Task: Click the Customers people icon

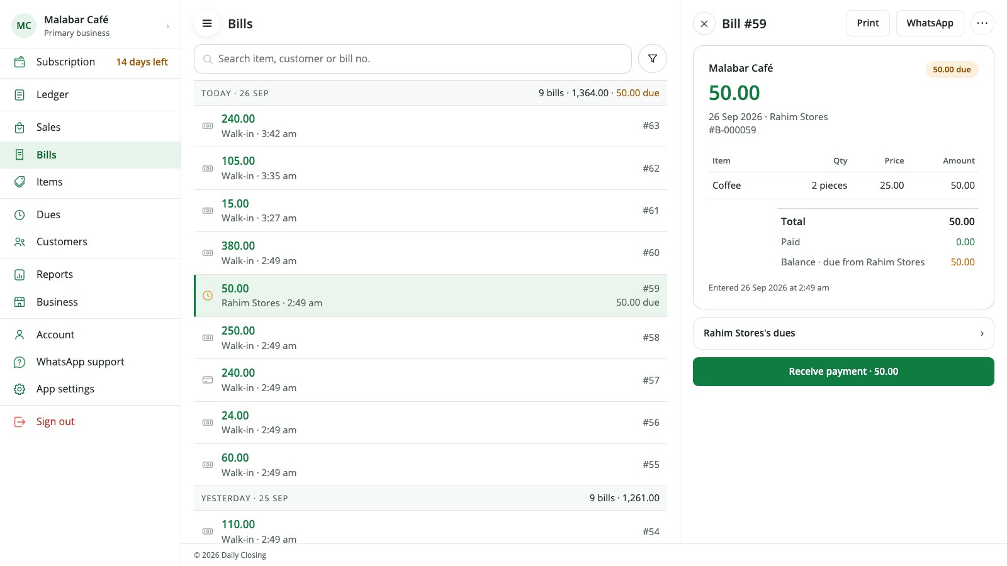Action: coord(20,242)
